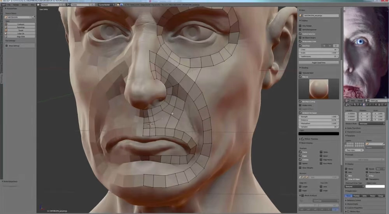Click the eyedropper beside the Source Object field
The width and height of the screenshot is (389, 214).
tap(34, 17)
